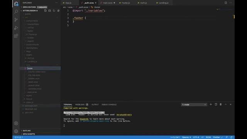Click the 'keywords' link in terminal
This screenshot has height=139, width=247.
point(84,119)
